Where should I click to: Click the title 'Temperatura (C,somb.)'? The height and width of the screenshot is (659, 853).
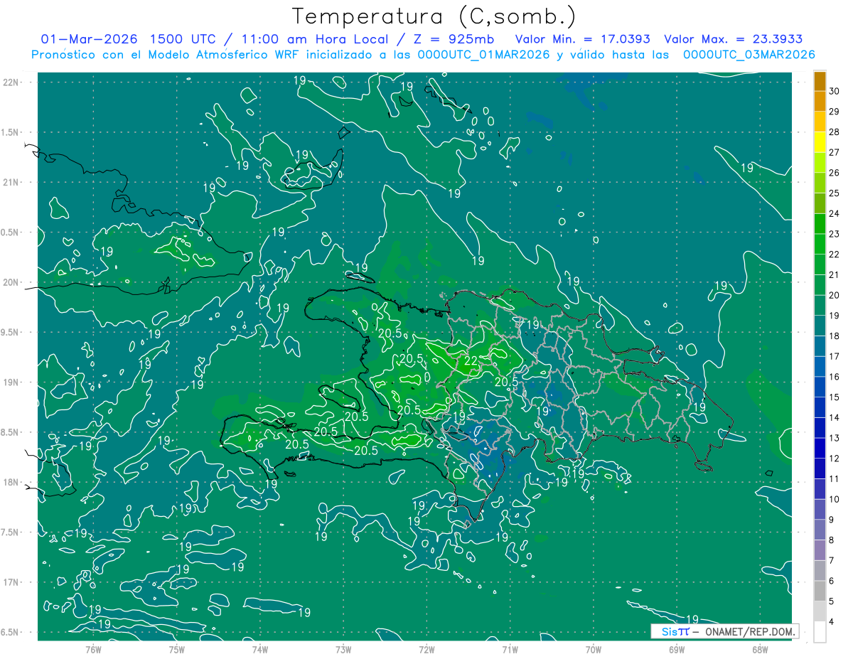tap(434, 16)
